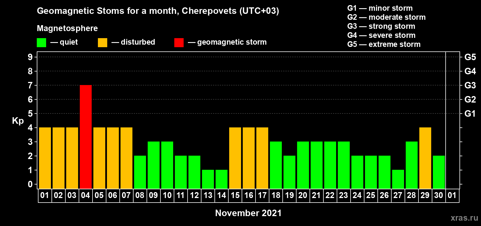Select the orange bar for day 02
481x226 pixels.
coord(59,158)
